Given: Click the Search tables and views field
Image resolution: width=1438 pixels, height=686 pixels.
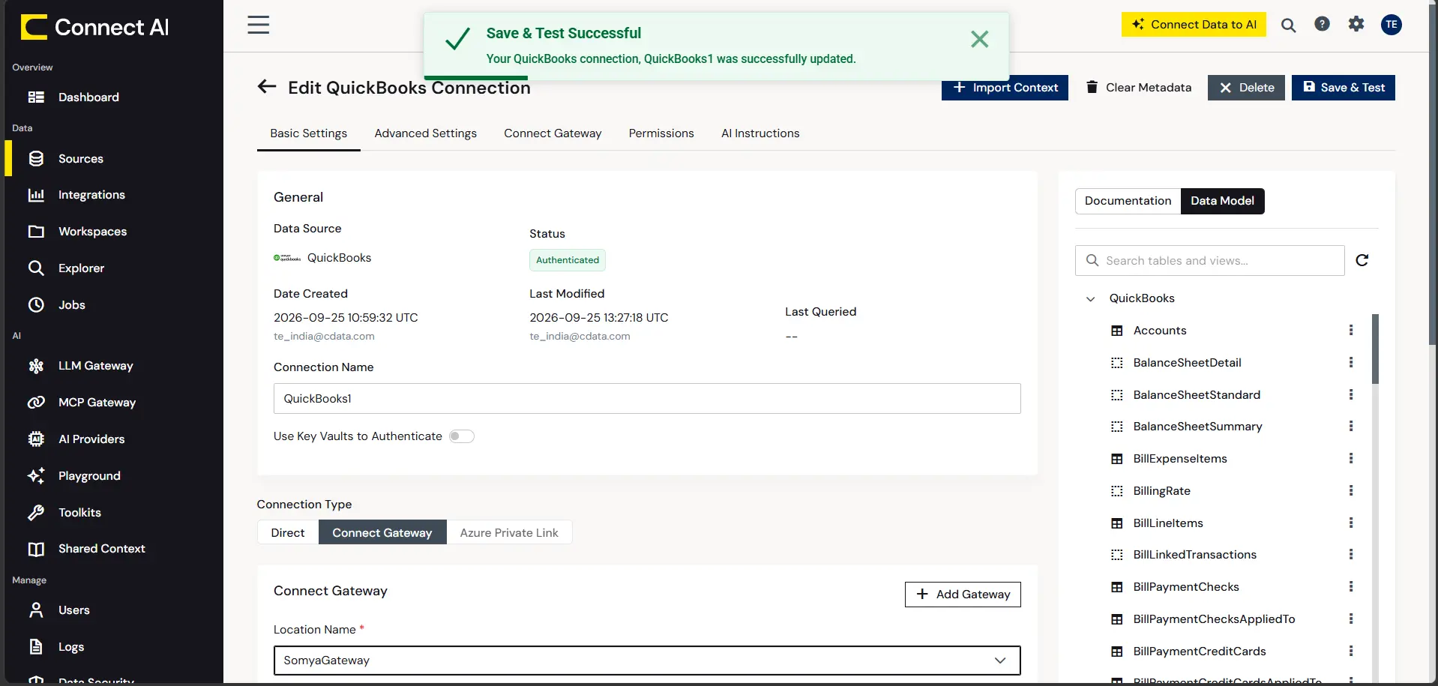Looking at the screenshot, I should (x=1209, y=260).
